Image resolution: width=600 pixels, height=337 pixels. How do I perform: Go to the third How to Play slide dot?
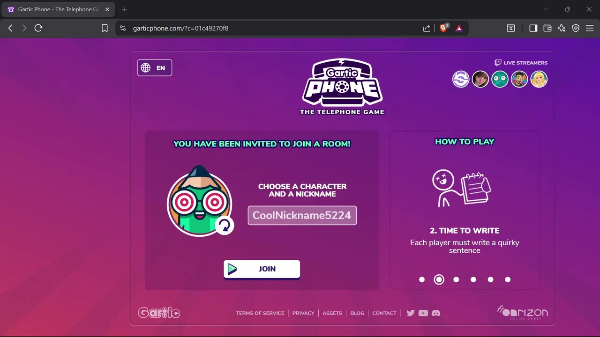point(456,279)
